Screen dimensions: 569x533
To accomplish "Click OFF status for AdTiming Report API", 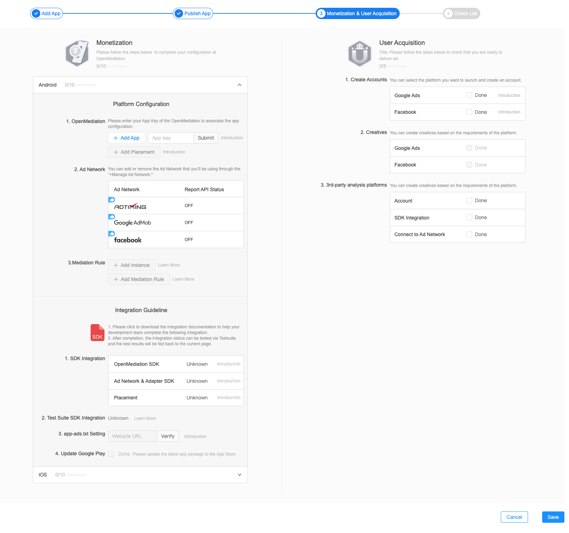I will tap(189, 206).
